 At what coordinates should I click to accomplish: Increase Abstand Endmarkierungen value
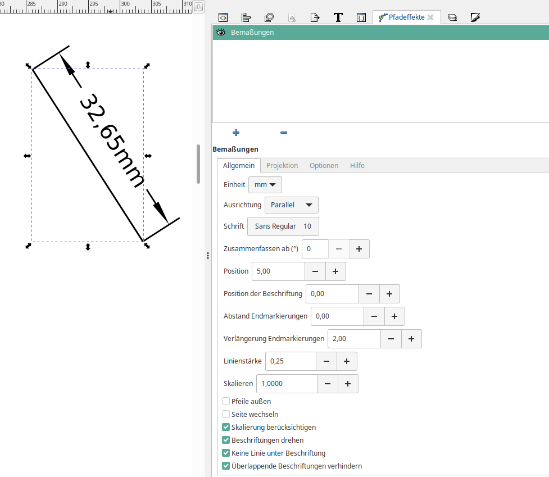point(394,316)
